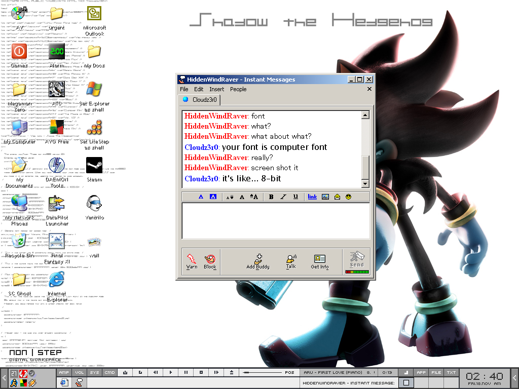Launch Steam from the desktop

pyautogui.click(x=94, y=170)
